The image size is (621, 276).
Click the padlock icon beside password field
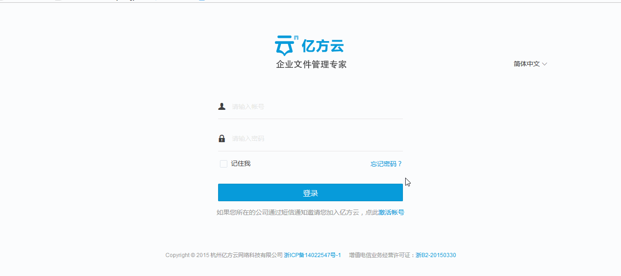[222, 138]
